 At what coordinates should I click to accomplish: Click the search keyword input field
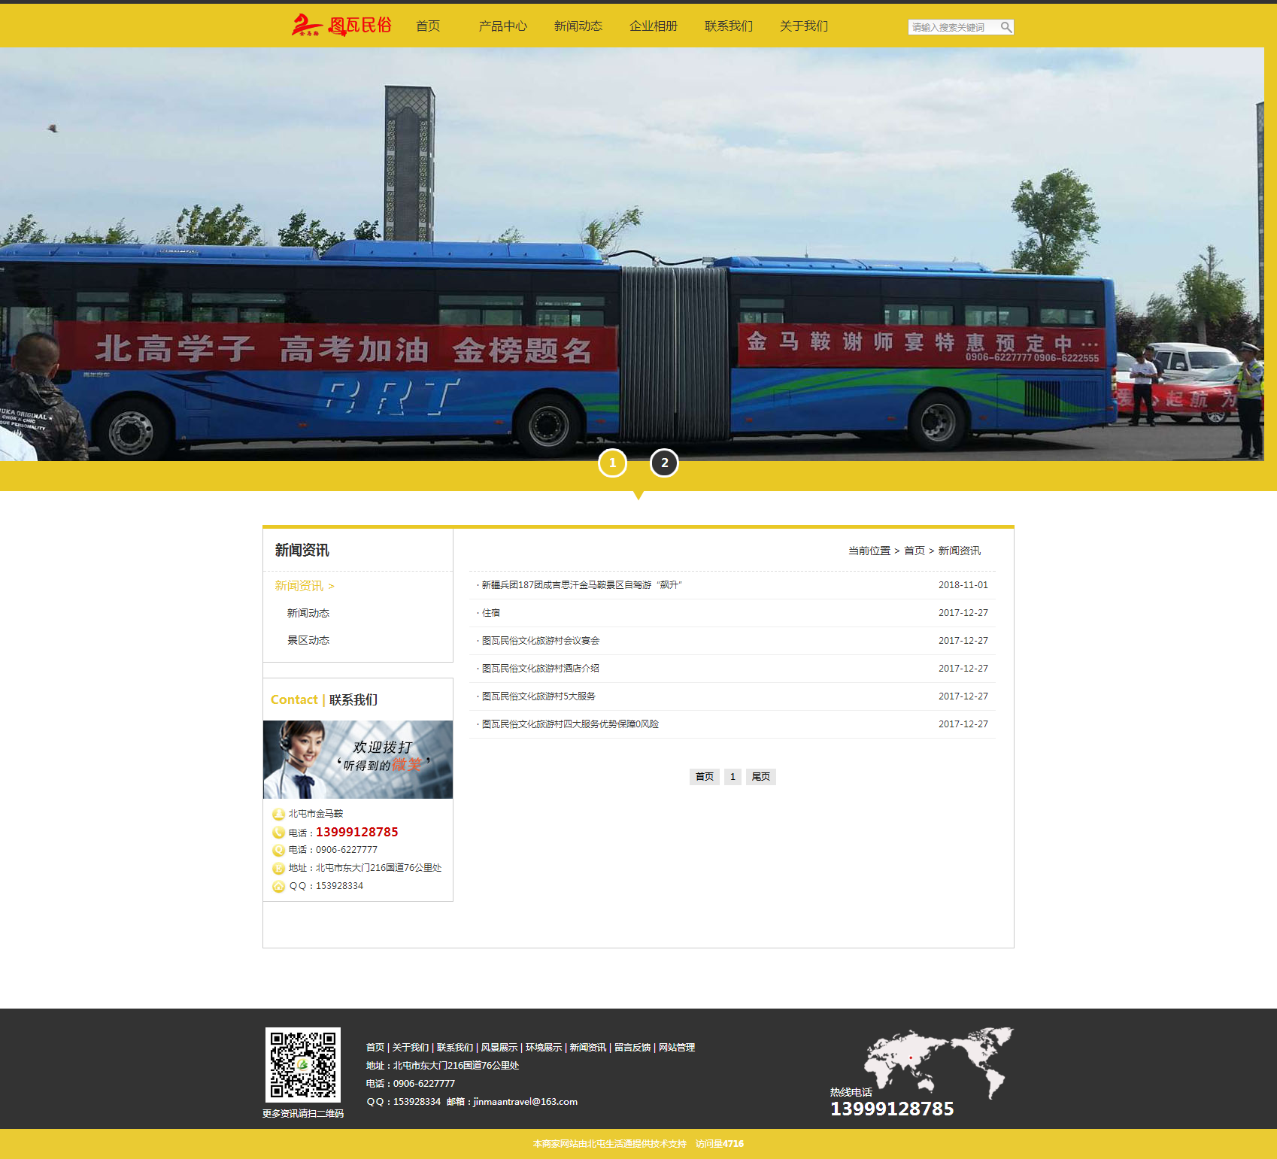(x=952, y=27)
